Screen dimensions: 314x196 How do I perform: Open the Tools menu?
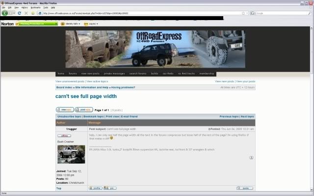(x=46, y=8)
